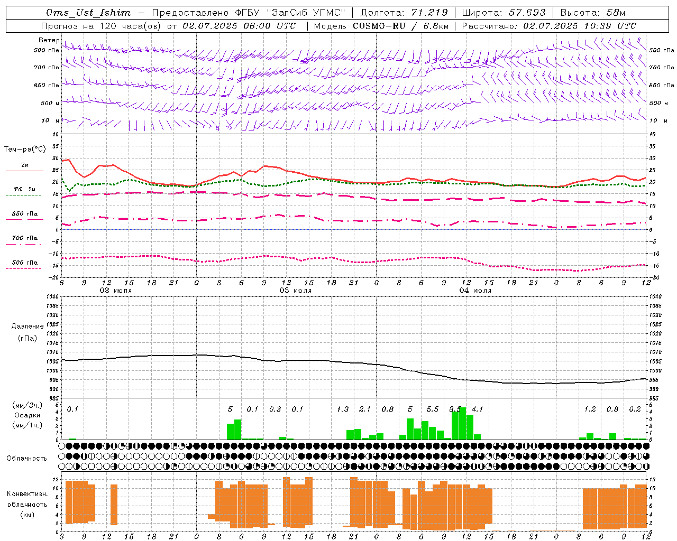This screenshot has height=541, width=677.
Task: Click the (мм/3ч.) precipitation unit label
Action: point(27,406)
